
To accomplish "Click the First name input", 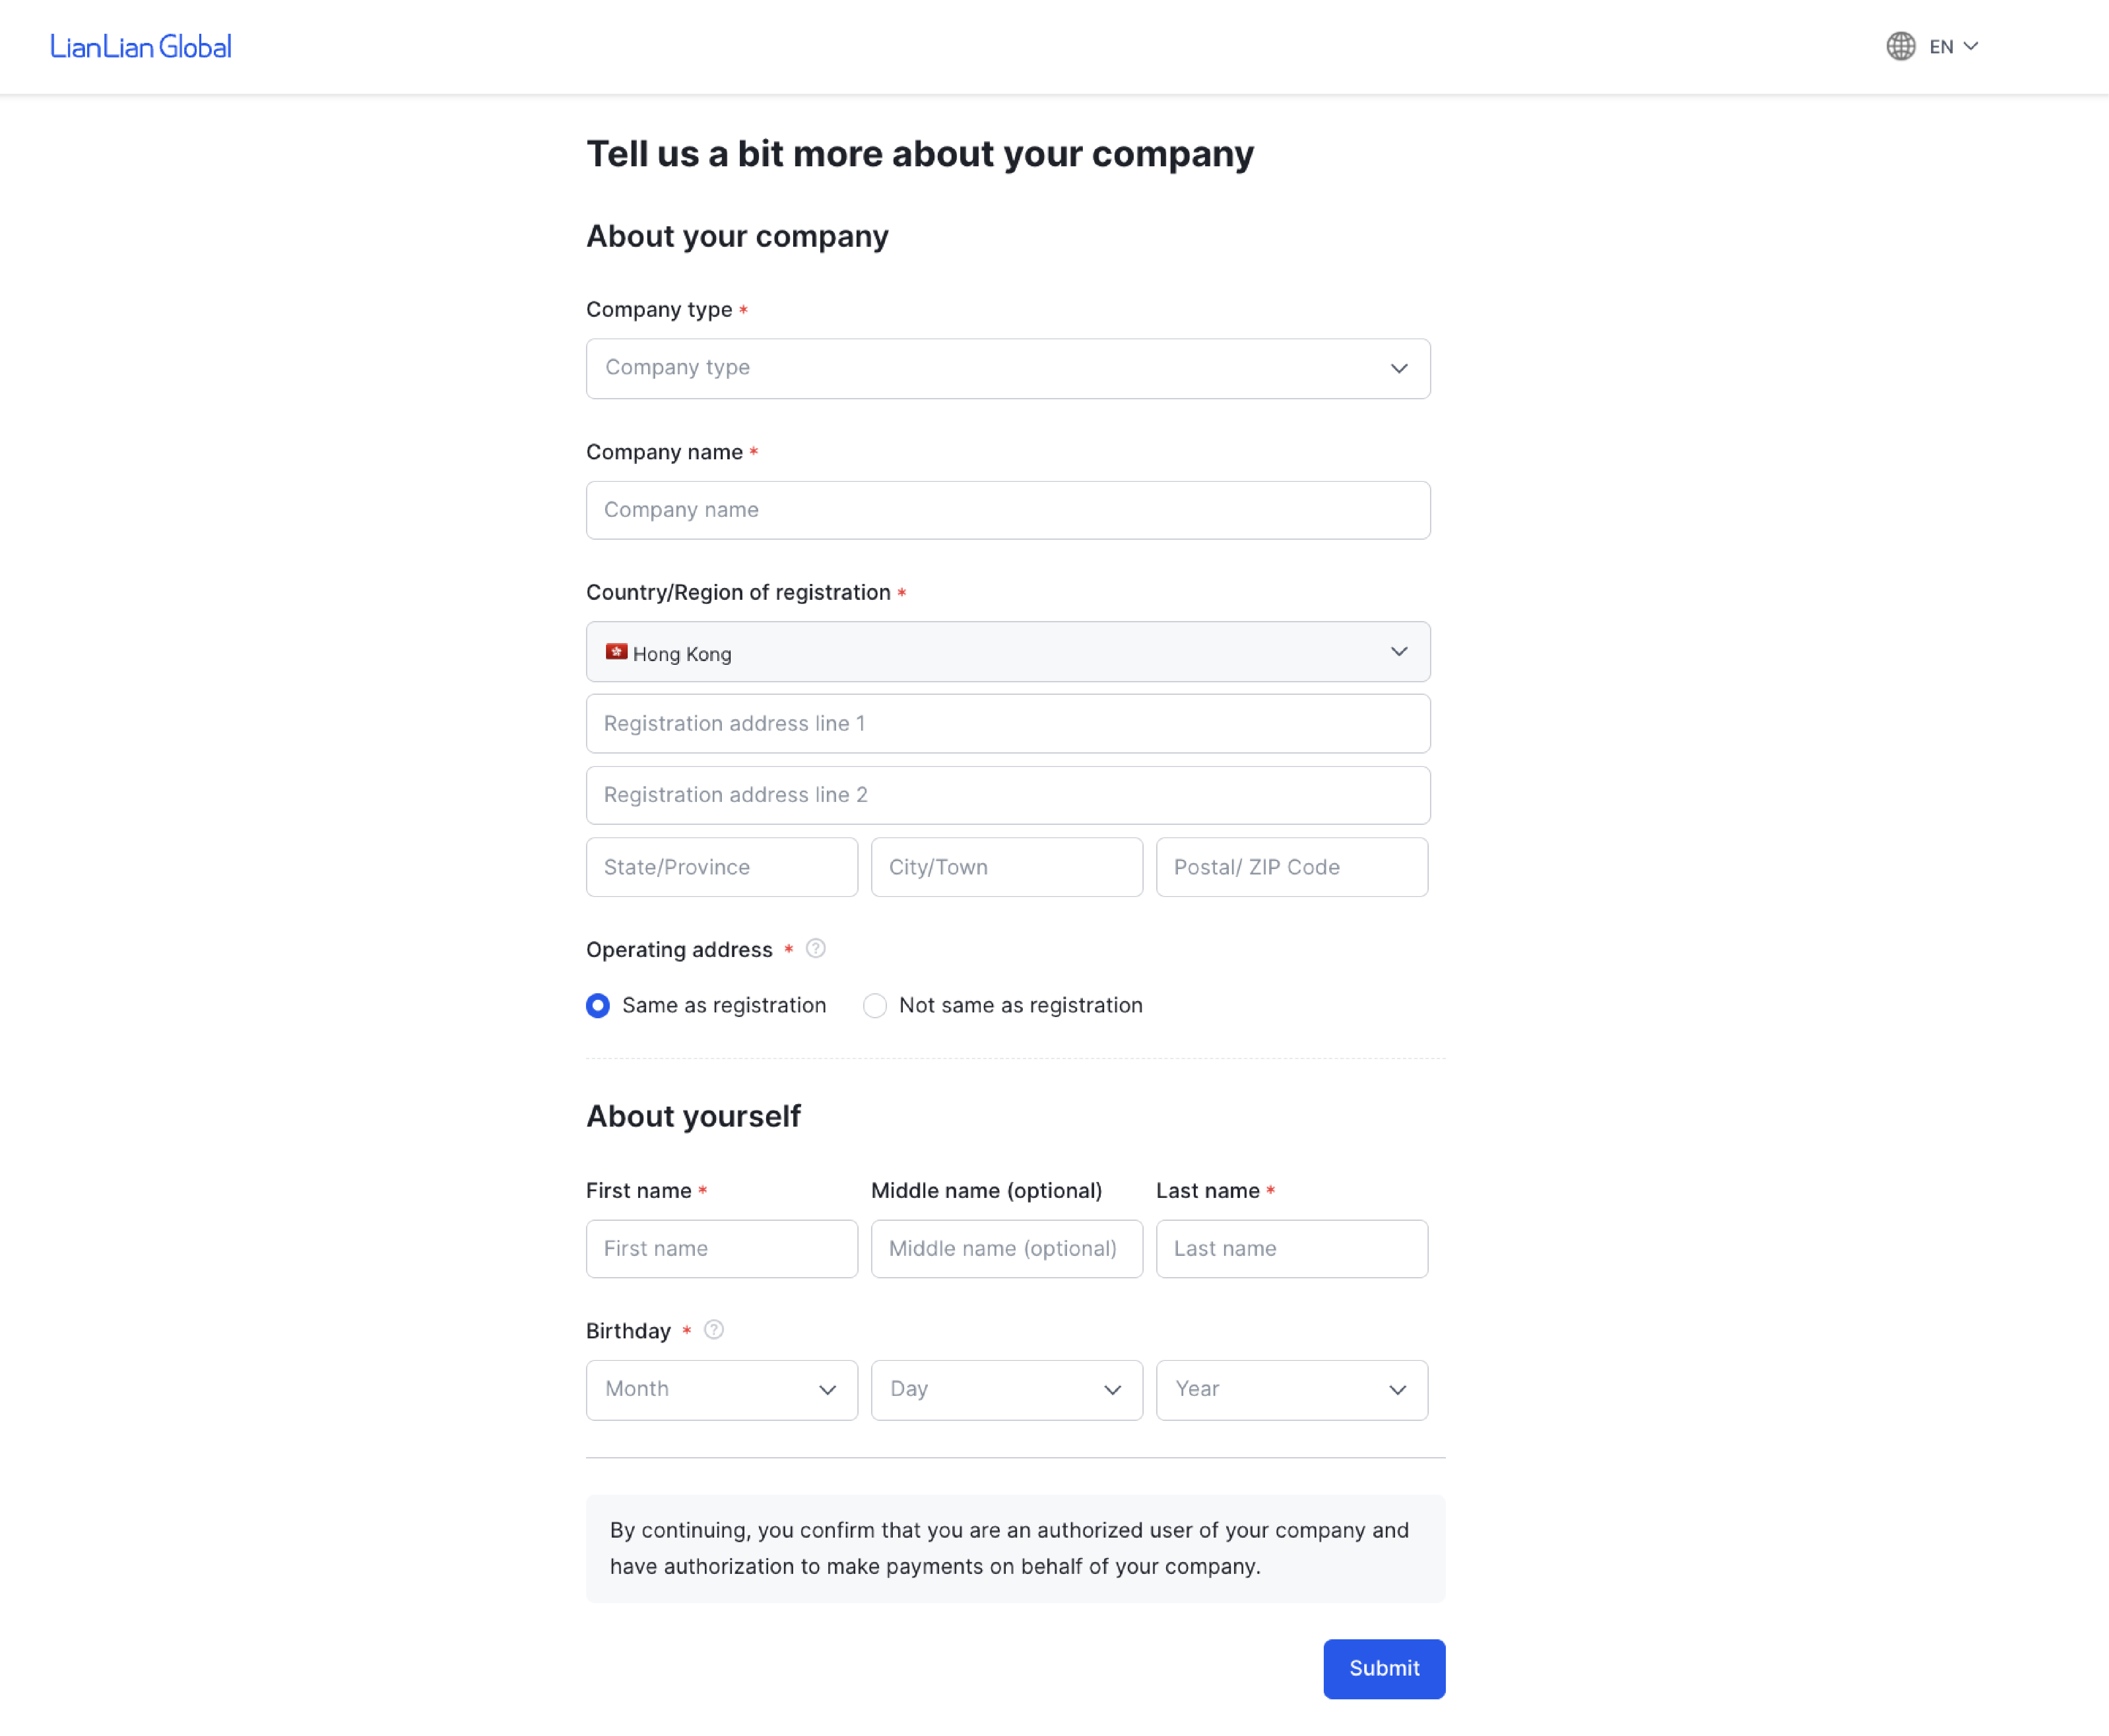I will (x=721, y=1248).
